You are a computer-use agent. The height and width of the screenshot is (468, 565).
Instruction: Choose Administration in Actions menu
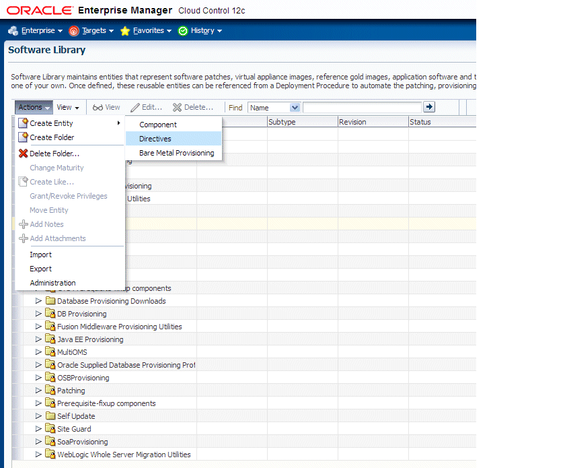tap(69, 283)
